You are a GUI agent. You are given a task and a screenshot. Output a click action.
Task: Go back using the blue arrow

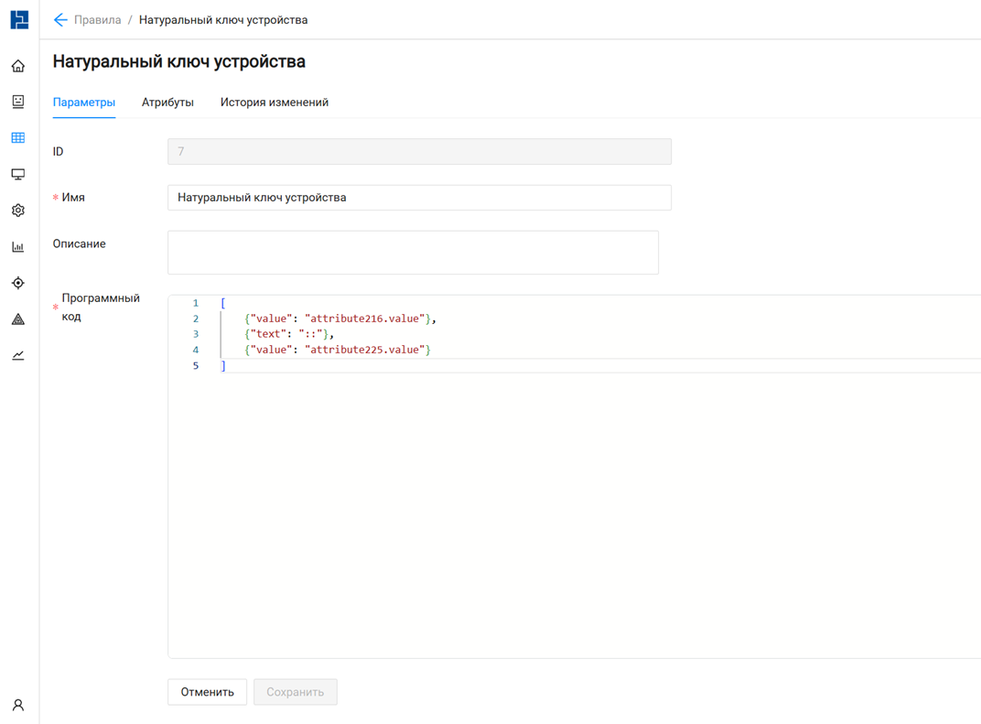pyautogui.click(x=60, y=19)
